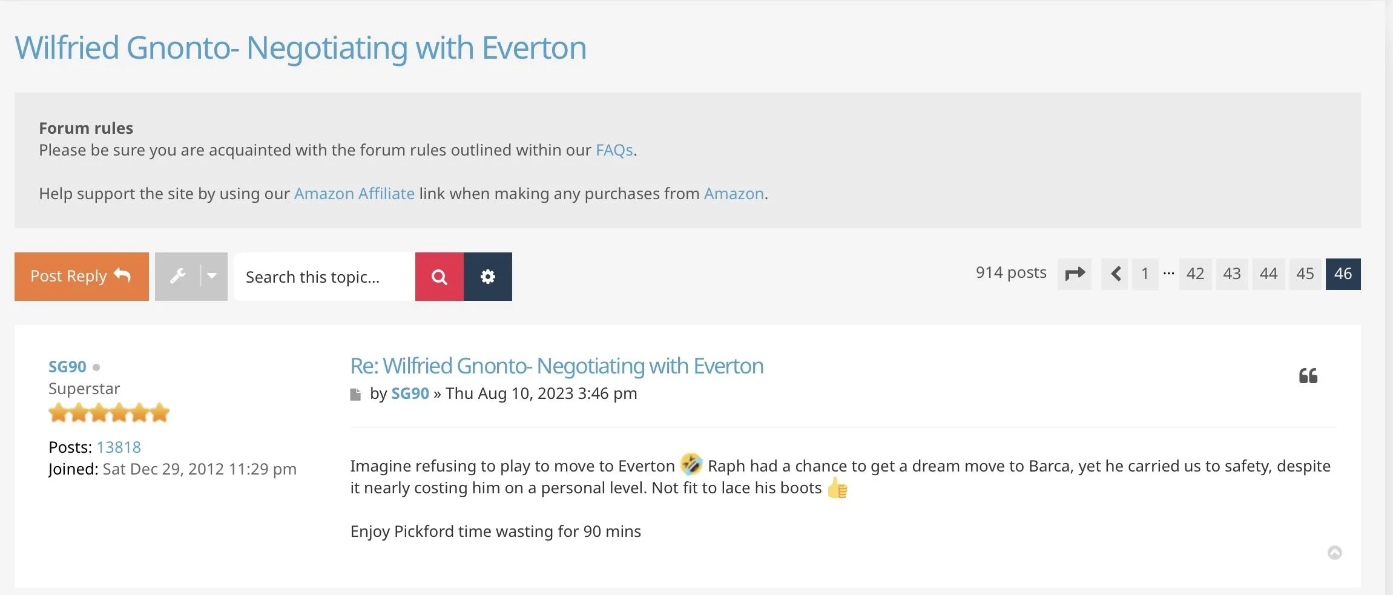Go to page 42
The height and width of the screenshot is (595, 1393).
pos(1195,274)
